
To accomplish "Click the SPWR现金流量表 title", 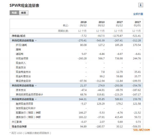I will point(24,5).
